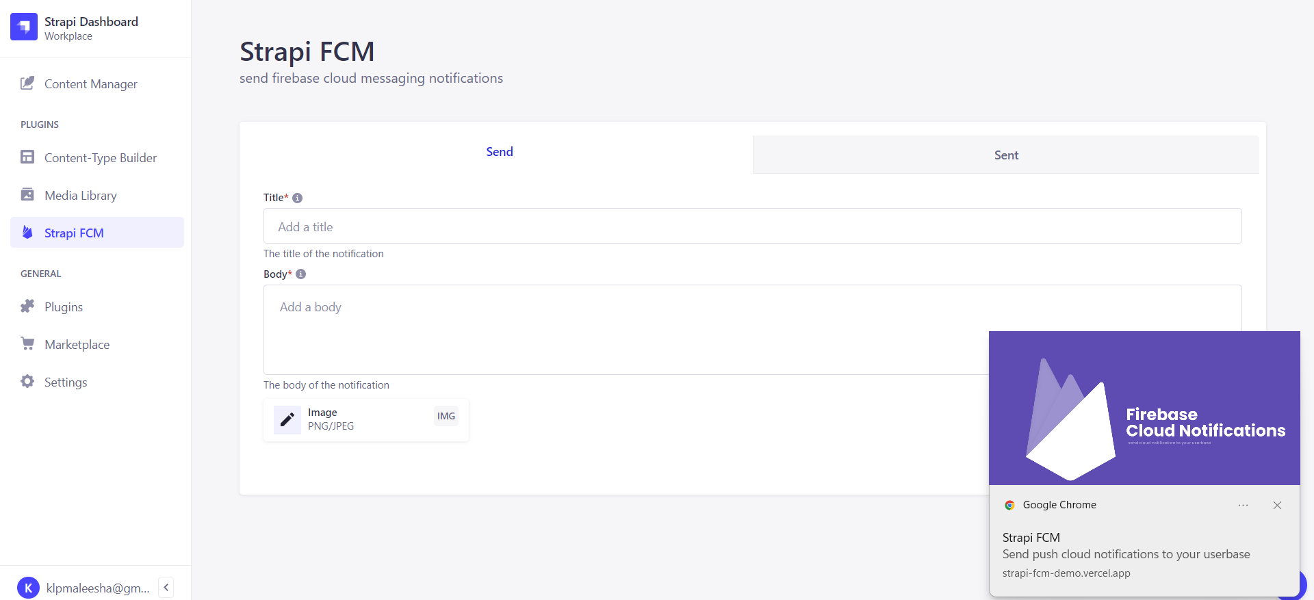Click Strapi Dashboard workplace title

(91, 22)
